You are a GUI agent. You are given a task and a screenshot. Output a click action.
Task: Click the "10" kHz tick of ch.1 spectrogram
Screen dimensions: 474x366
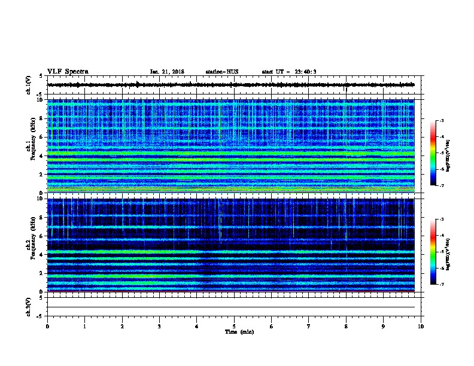tap(41, 100)
